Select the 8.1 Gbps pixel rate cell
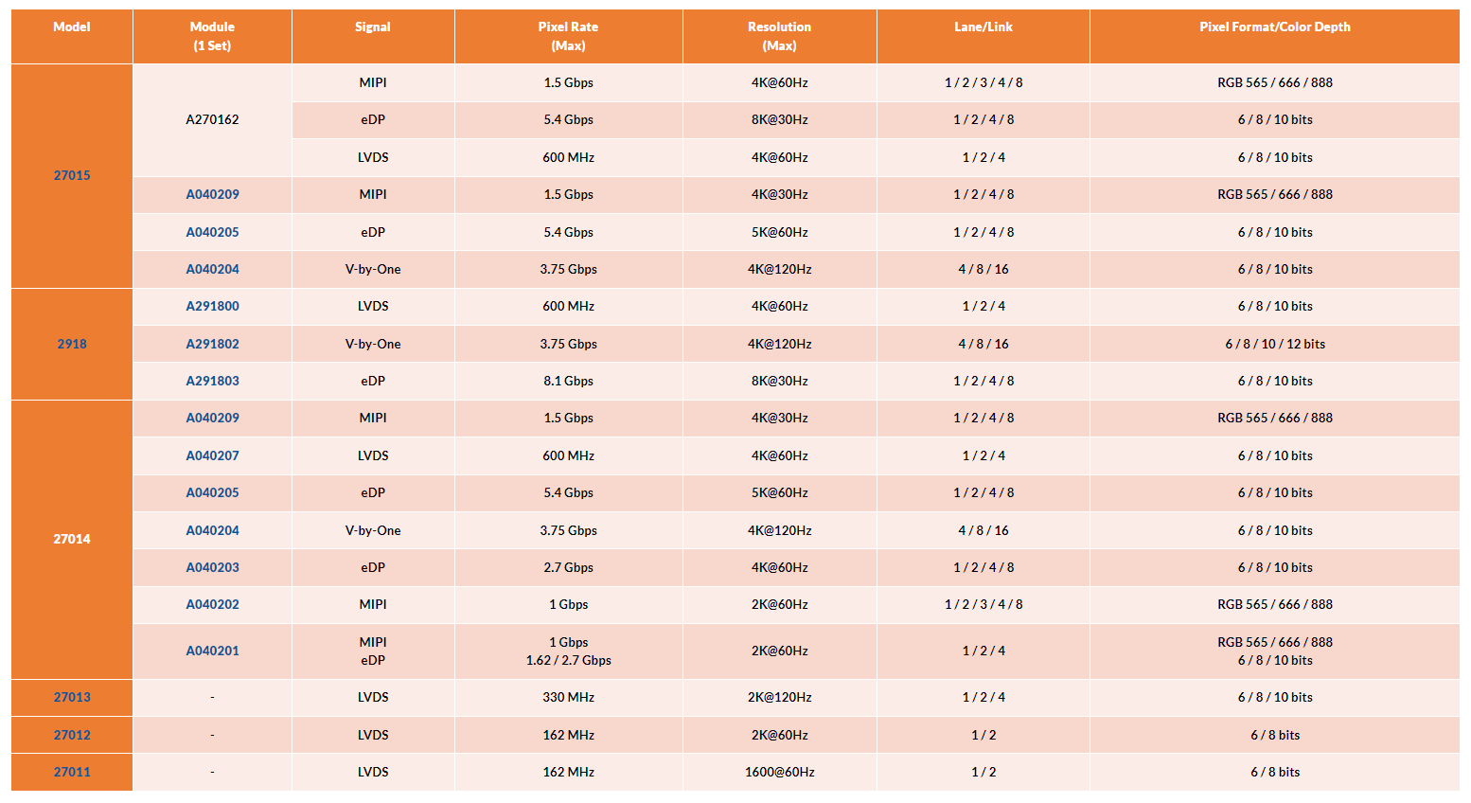Screen dimensions: 1471x803 [x=568, y=381]
